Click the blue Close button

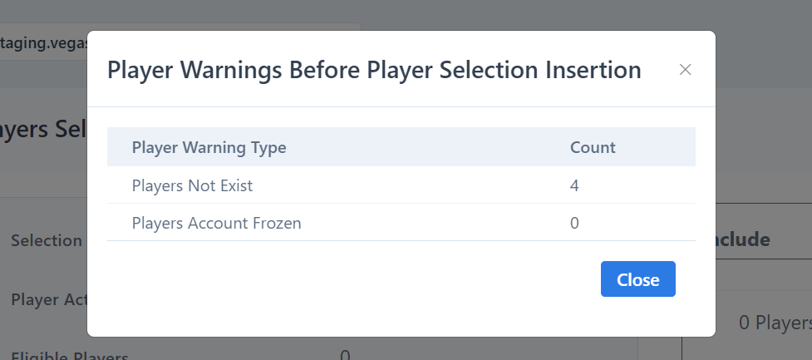pos(638,279)
